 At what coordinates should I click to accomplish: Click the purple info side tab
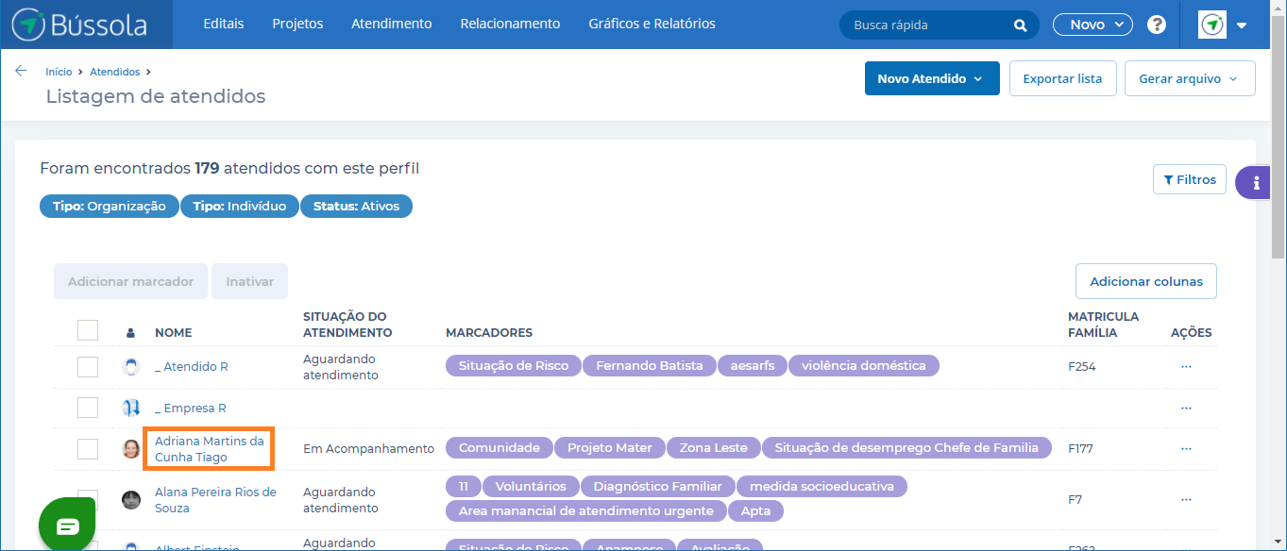[x=1256, y=183]
